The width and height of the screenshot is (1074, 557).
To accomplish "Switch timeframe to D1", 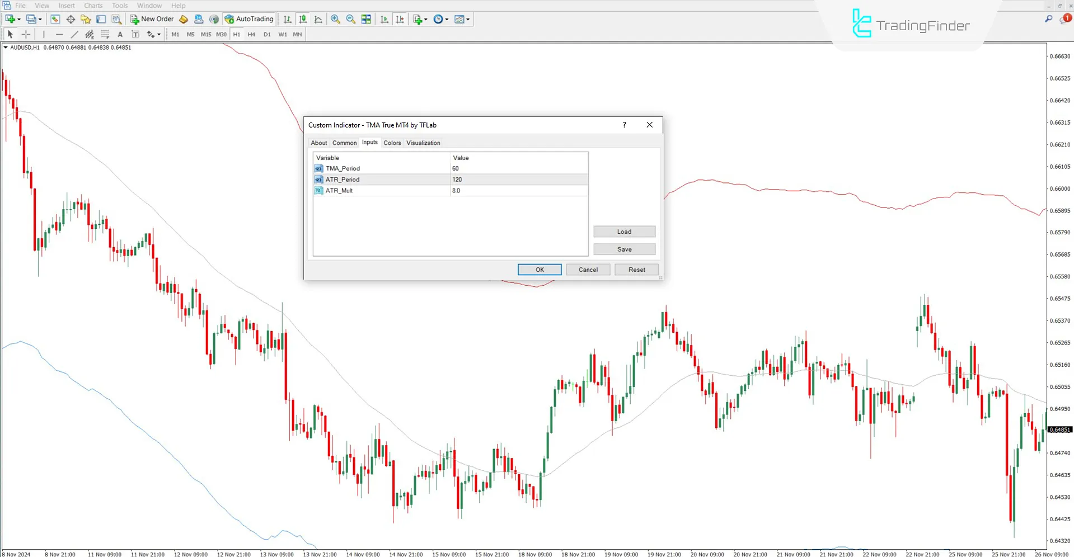I will (267, 34).
